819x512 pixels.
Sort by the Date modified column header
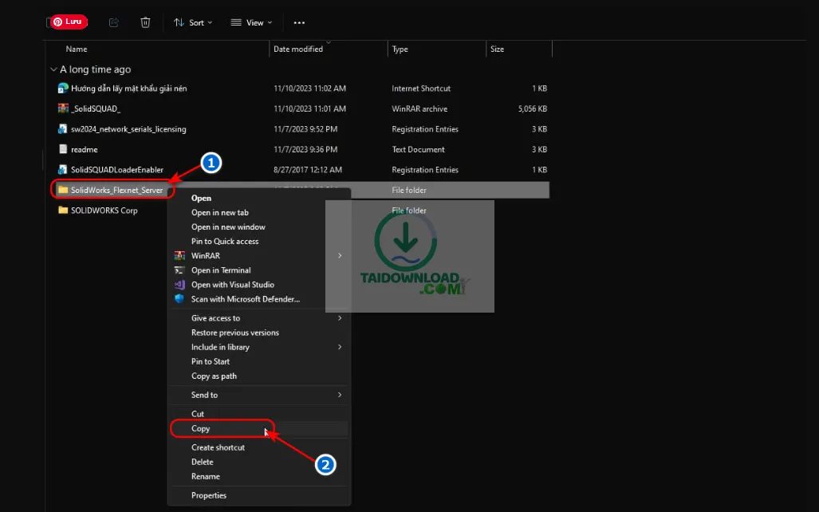pos(298,49)
